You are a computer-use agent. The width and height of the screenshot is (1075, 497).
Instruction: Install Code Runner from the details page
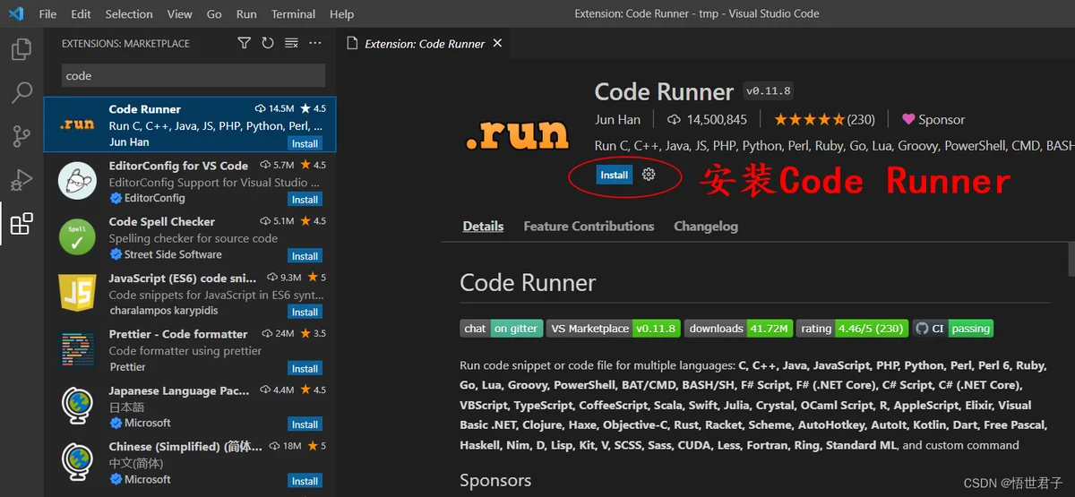pos(614,175)
